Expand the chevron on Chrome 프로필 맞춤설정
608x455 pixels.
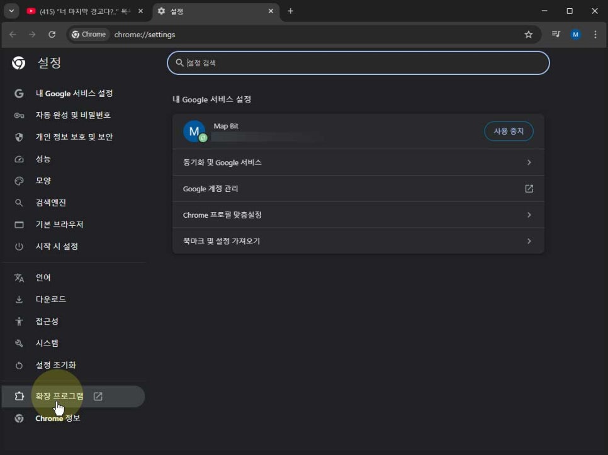click(x=529, y=215)
